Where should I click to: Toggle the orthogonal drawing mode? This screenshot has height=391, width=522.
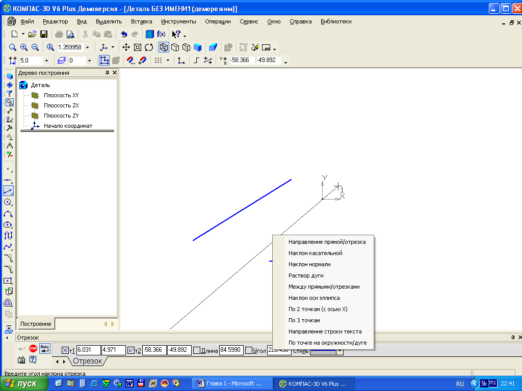(x=196, y=60)
